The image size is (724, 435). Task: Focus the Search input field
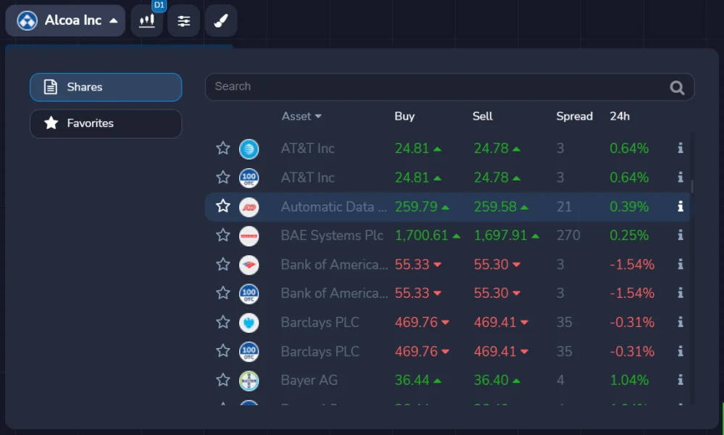tap(435, 87)
